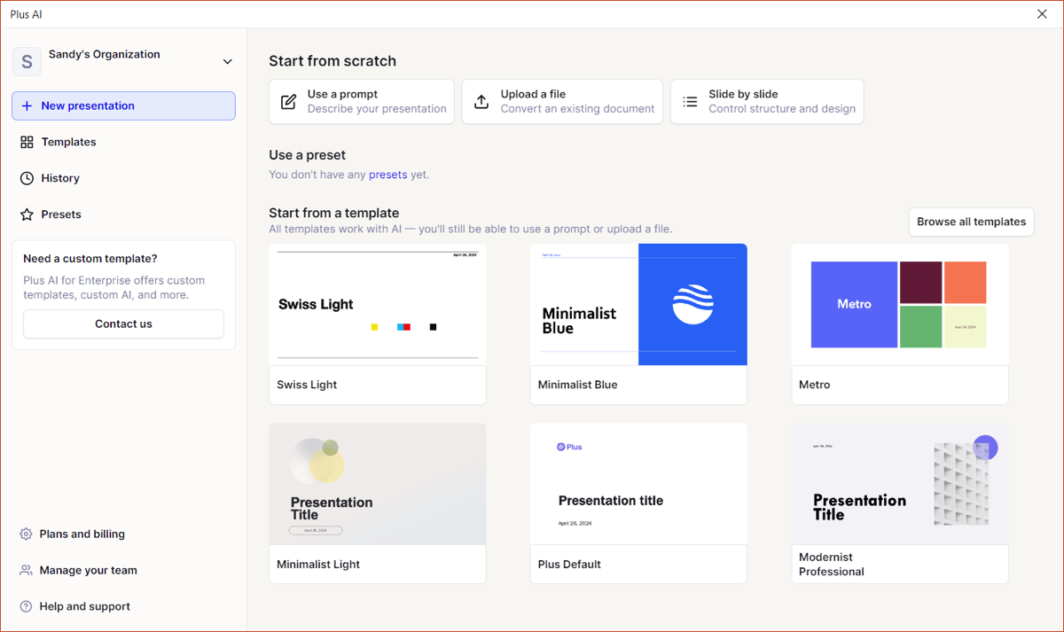Click the Presets star icon
This screenshot has height=632, width=1064.
tap(27, 215)
